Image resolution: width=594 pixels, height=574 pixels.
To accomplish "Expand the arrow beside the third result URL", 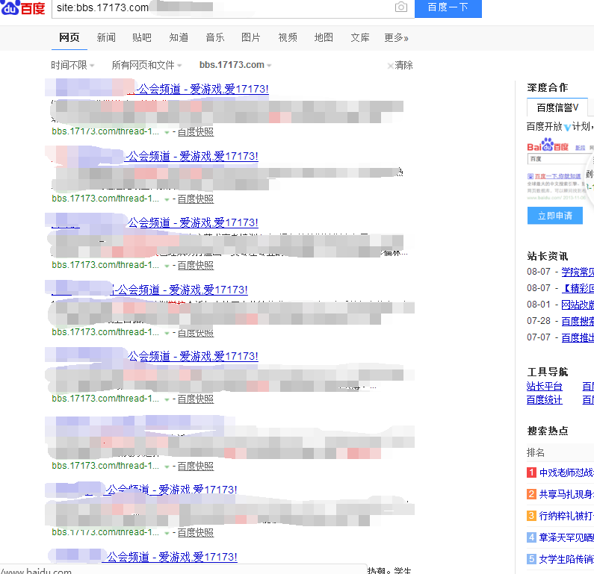I will (167, 266).
